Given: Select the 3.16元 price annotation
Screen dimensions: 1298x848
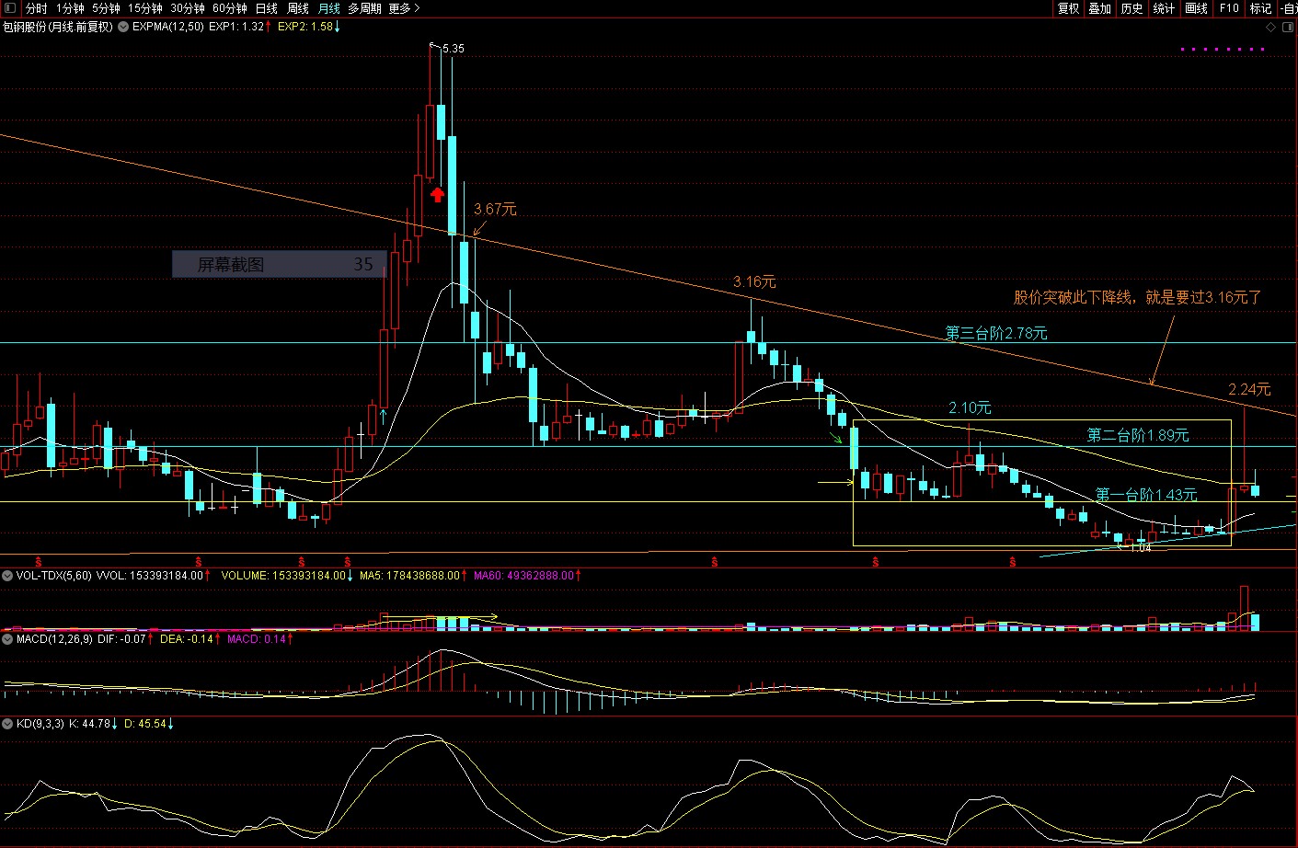Looking at the screenshot, I should point(754,281).
